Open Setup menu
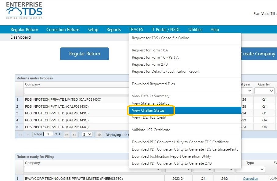The height and width of the screenshot is (181, 277). click(x=93, y=30)
